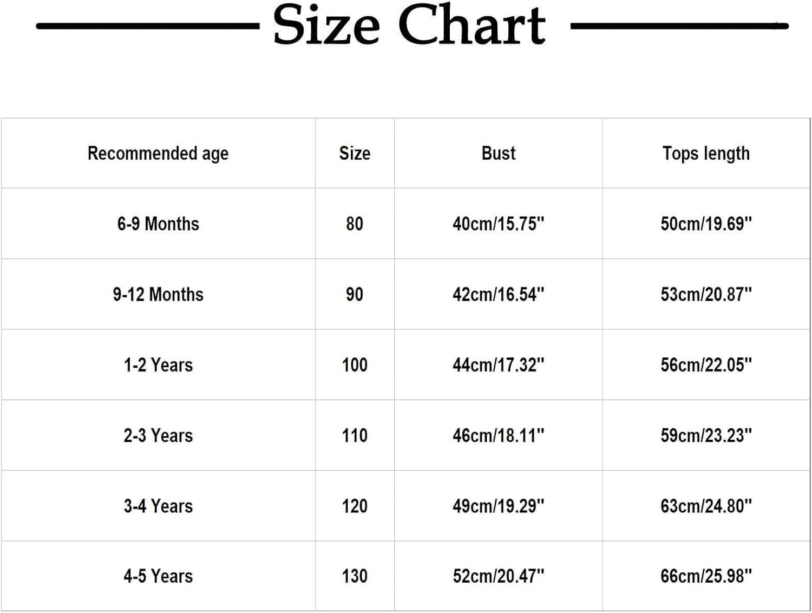
Task: Click the Size Chart title
Action: point(409,25)
